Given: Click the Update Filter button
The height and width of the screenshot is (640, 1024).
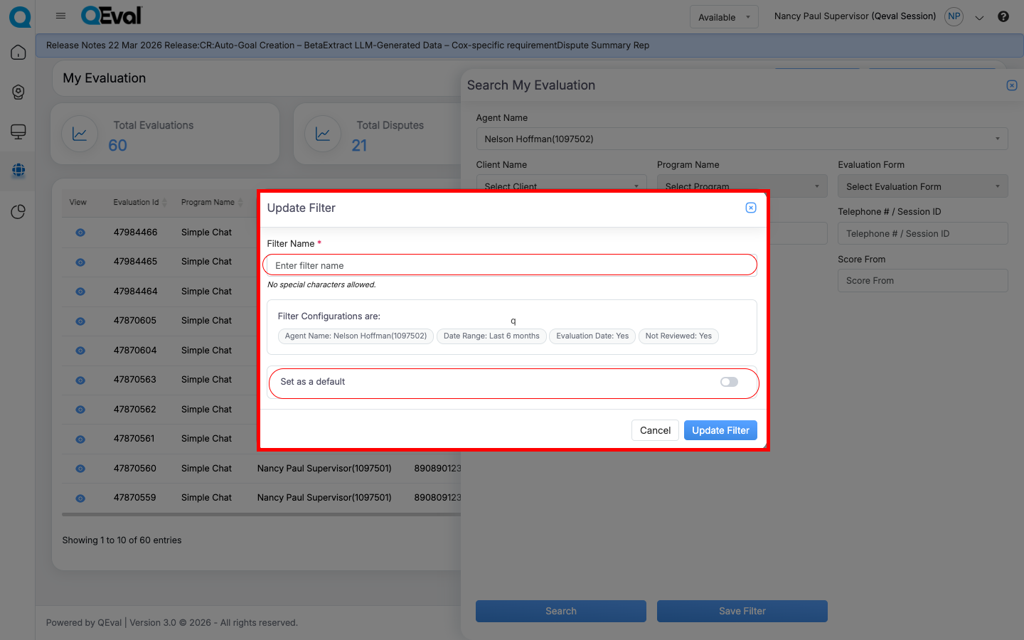Looking at the screenshot, I should point(720,430).
